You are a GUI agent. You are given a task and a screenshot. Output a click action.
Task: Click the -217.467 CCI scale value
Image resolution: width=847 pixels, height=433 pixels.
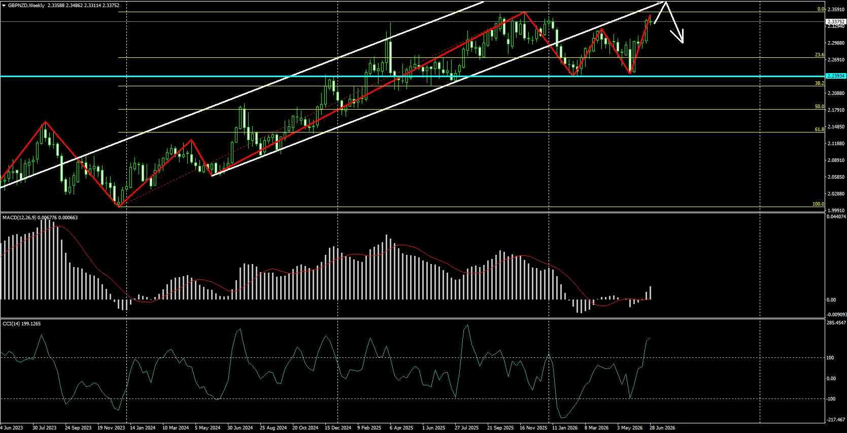(x=836, y=419)
